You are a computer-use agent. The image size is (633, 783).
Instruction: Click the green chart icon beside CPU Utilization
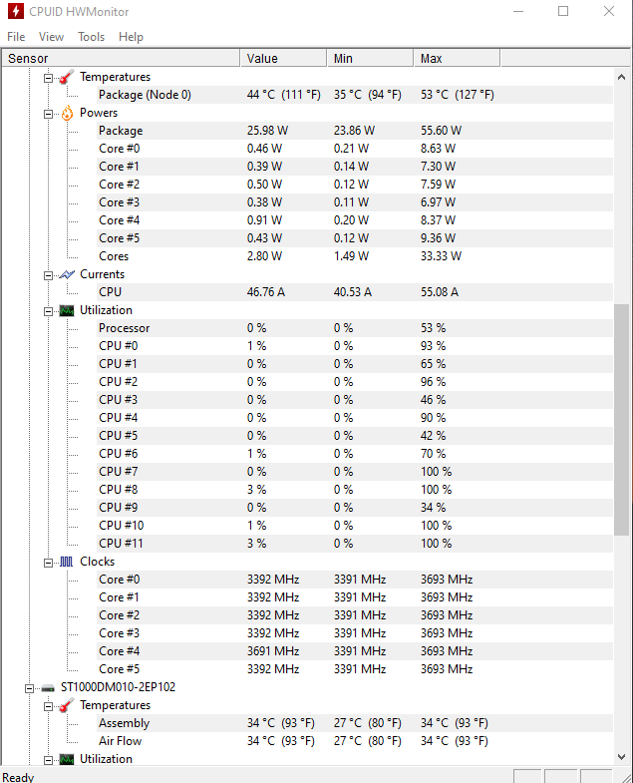(x=67, y=310)
